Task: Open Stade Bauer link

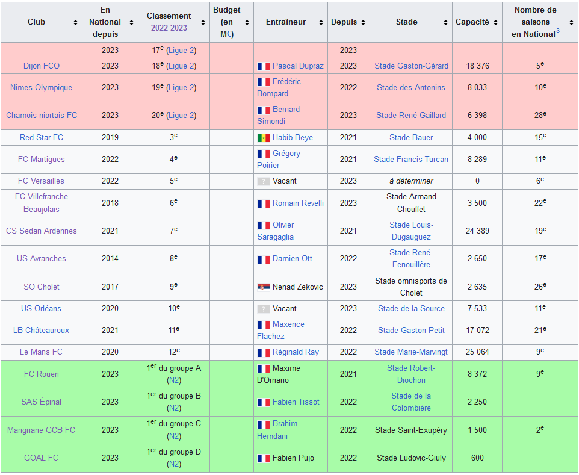Action: tap(411, 138)
